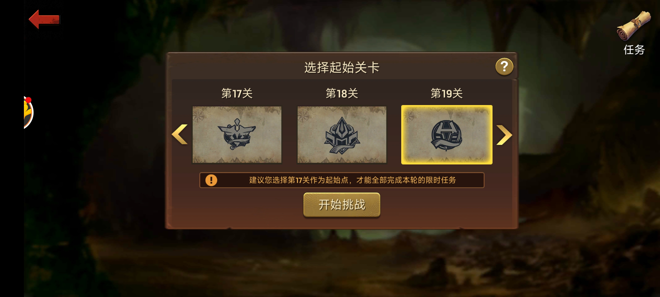Tap the orange exclamation warning icon

click(x=211, y=180)
